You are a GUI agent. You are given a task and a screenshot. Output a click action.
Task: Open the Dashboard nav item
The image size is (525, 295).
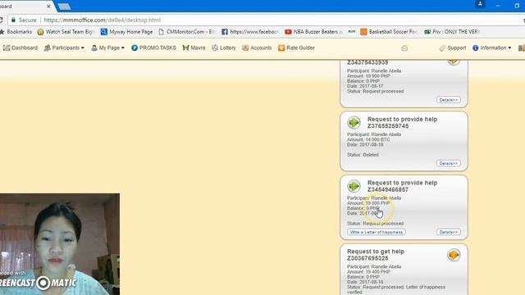coord(21,48)
